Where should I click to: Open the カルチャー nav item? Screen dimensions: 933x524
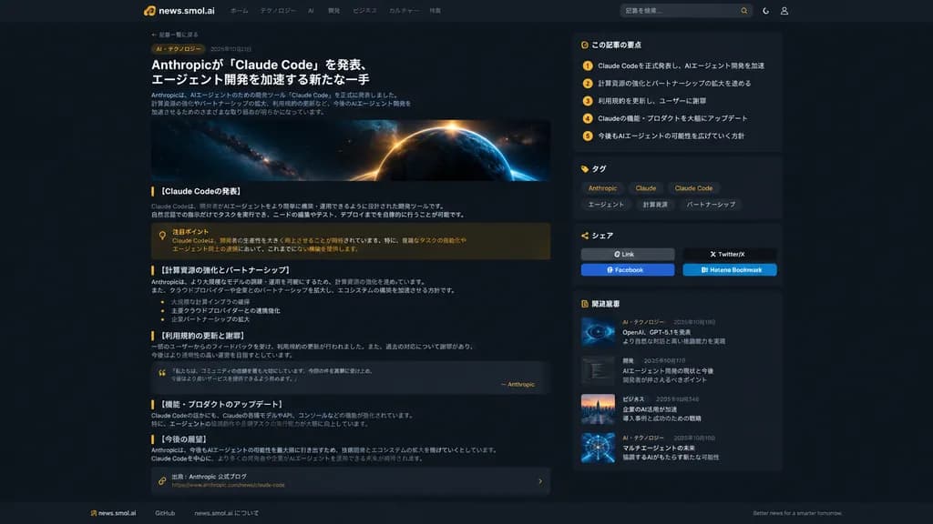point(404,11)
